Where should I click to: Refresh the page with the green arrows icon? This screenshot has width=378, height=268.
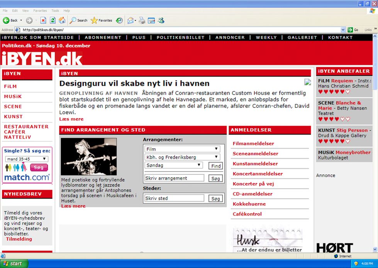53,20
